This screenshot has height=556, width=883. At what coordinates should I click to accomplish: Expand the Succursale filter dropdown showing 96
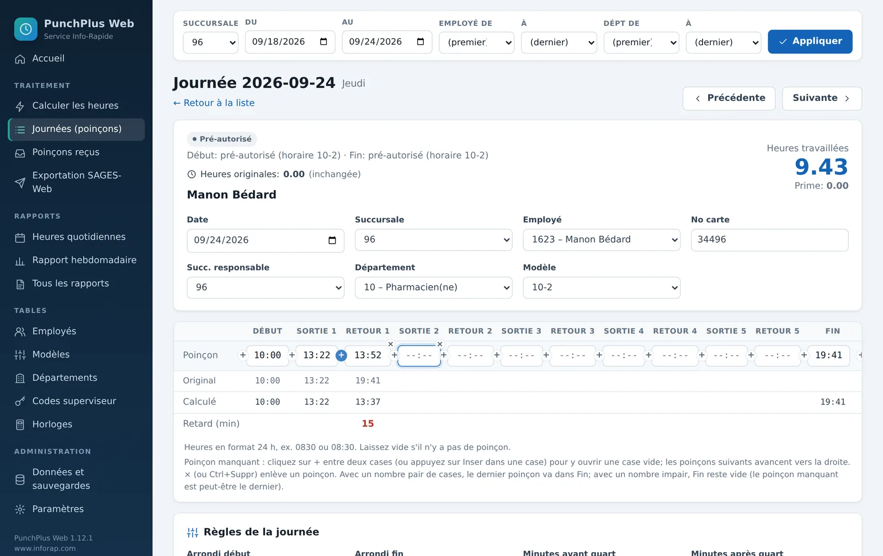pos(210,43)
